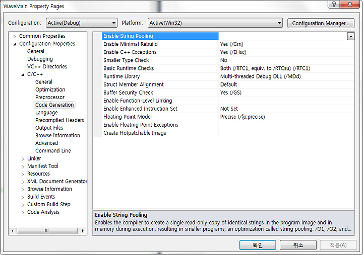The width and height of the screenshot is (363, 255).
Task: Expand the Manifest Tool tree node
Action: [x=23, y=166]
